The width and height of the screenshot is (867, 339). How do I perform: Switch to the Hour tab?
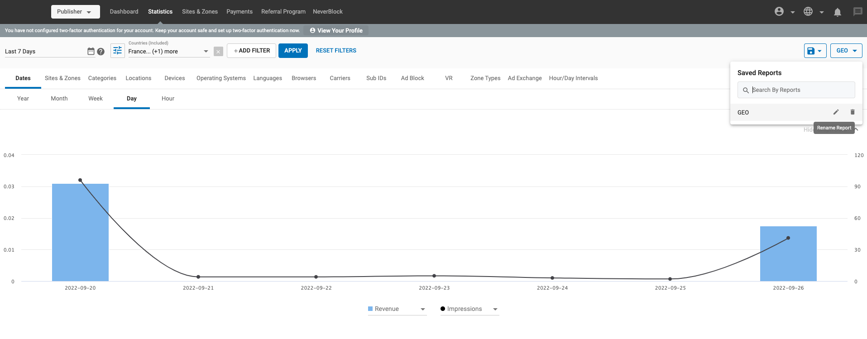[x=168, y=99]
